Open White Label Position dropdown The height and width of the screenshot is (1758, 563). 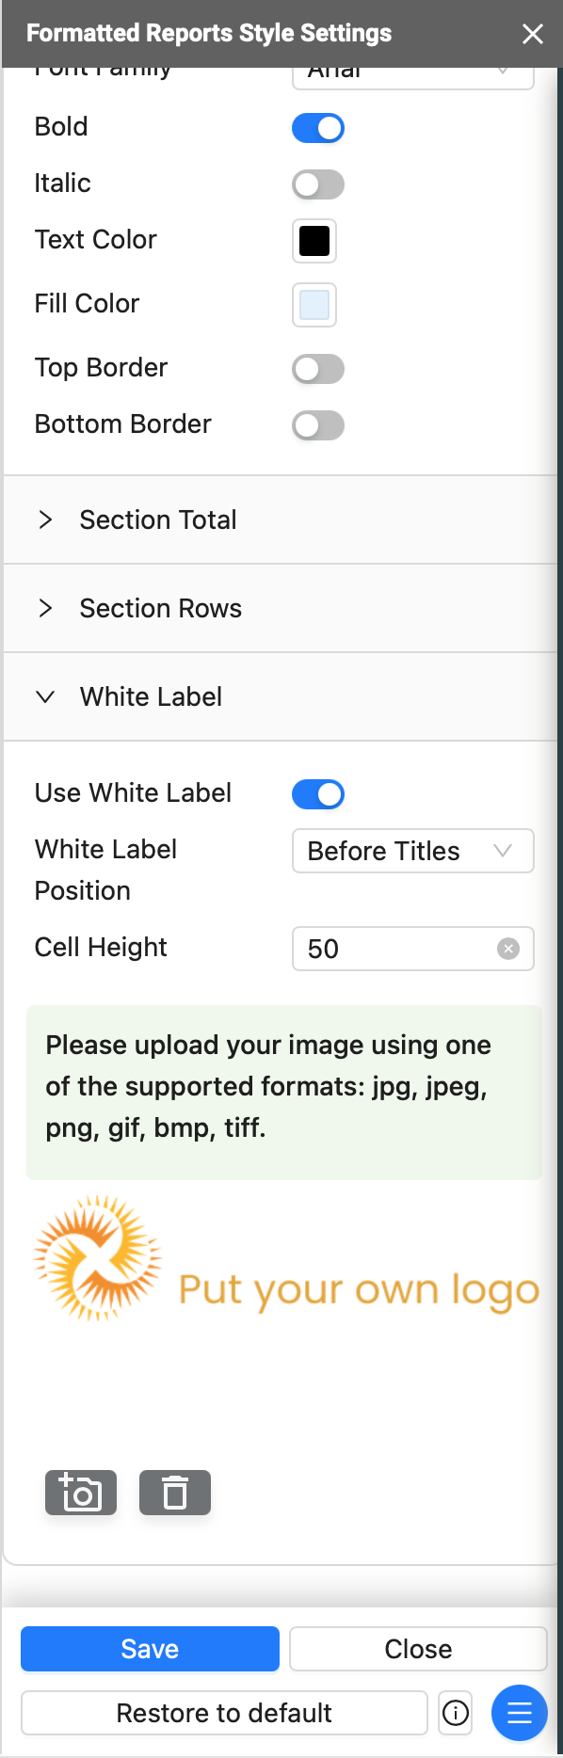click(x=413, y=851)
